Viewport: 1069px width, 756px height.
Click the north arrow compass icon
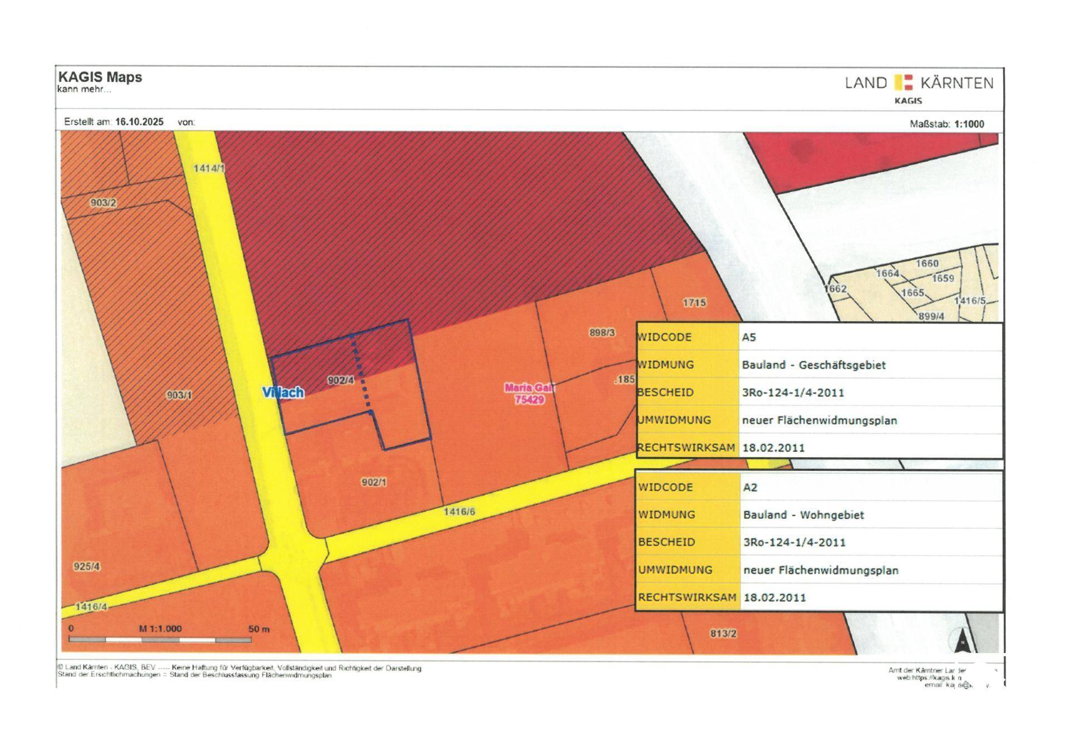click(963, 641)
